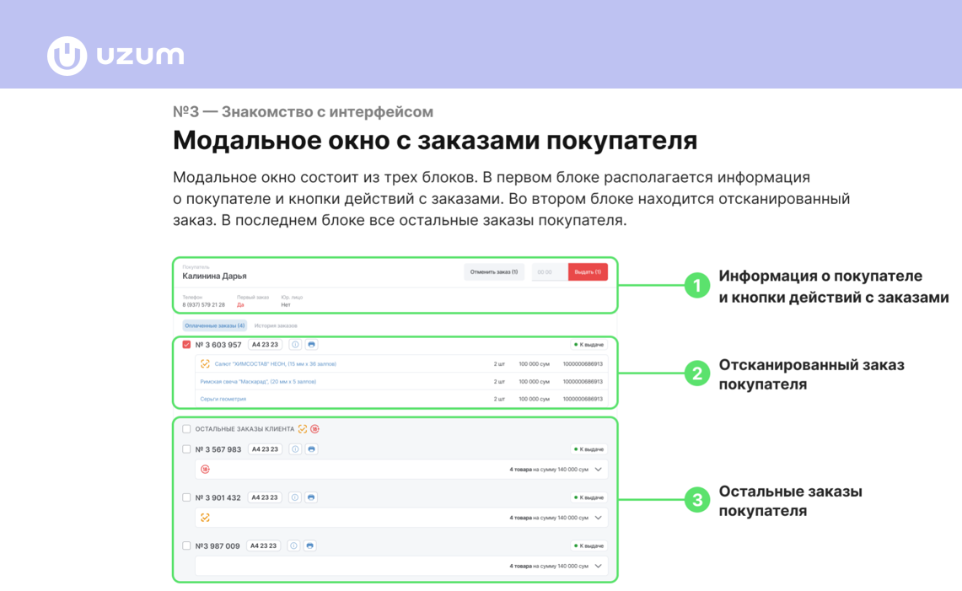Image resolution: width=962 pixels, height=591 pixels.
Task: Click orange scan-mark icon inside order № 3 901 432 summary
Action: click(206, 518)
